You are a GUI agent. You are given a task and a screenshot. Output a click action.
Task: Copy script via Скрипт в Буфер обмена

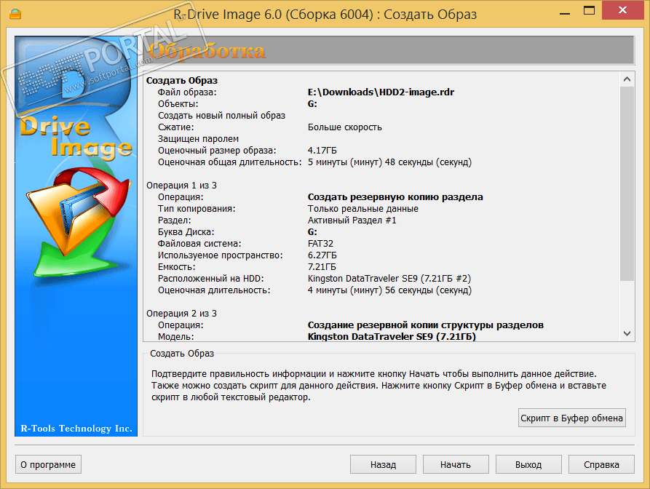(x=571, y=418)
